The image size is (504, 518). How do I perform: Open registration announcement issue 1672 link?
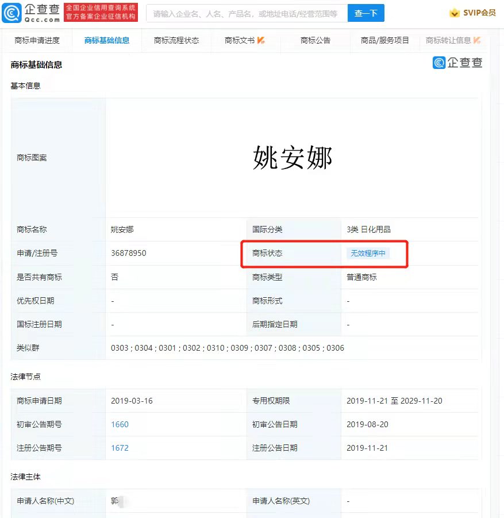[120, 448]
